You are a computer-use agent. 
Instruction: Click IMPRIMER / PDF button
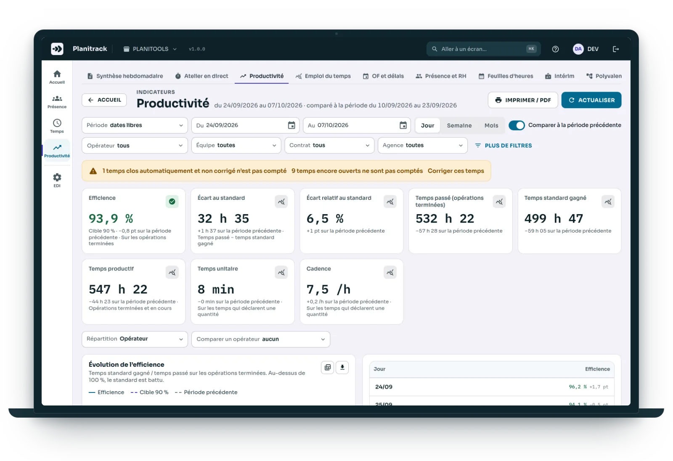click(523, 100)
